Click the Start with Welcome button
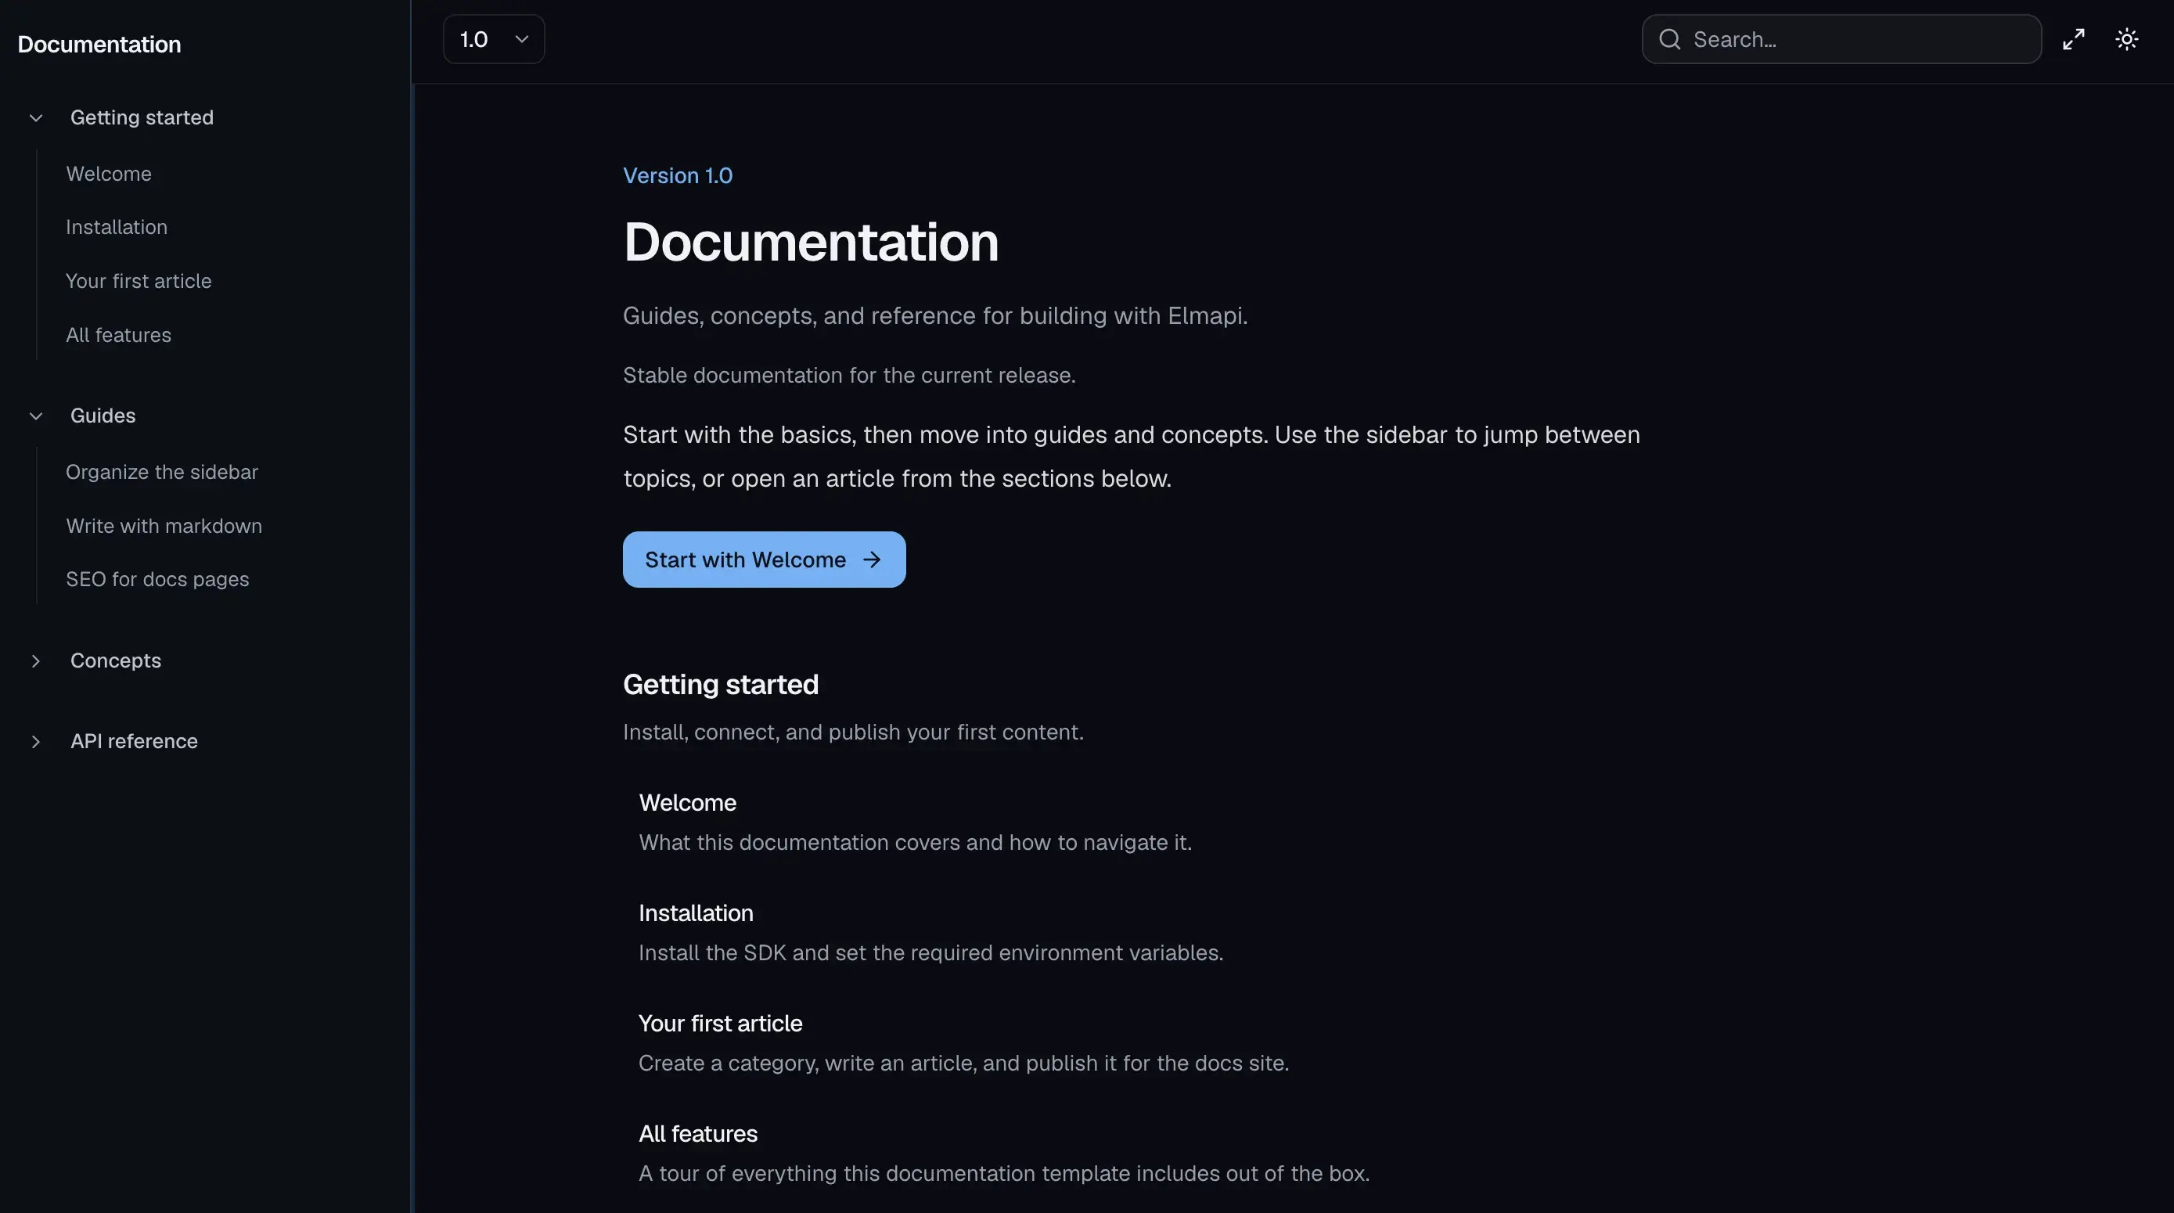Screen dimensions: 2174x1213 click(764, 560)
